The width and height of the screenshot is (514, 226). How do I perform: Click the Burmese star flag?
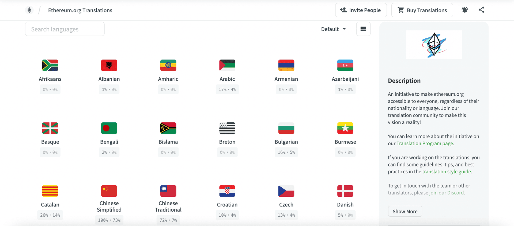point(345,128)
